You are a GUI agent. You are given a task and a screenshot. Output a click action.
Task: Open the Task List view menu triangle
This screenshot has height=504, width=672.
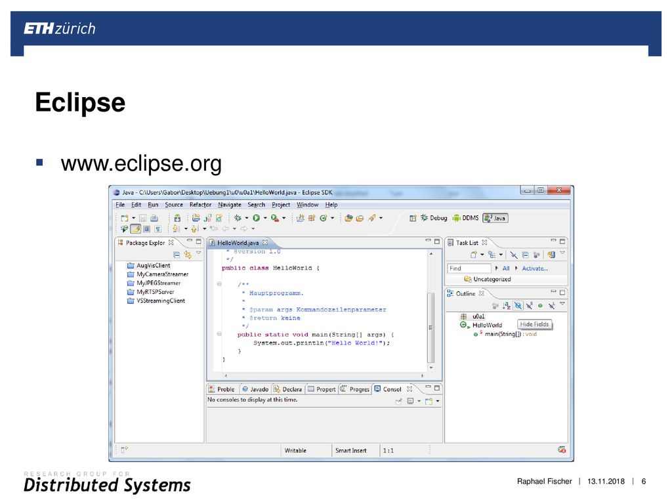point(562,253)
